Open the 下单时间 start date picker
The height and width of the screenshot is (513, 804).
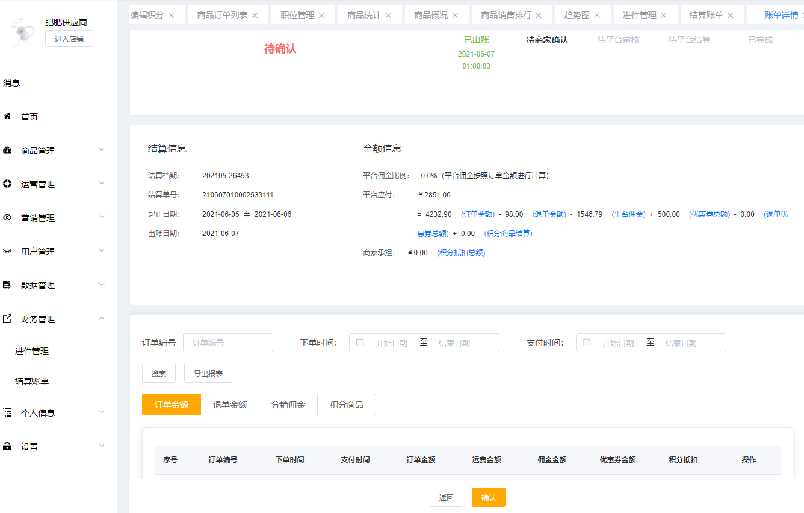[x=391, y=343]
